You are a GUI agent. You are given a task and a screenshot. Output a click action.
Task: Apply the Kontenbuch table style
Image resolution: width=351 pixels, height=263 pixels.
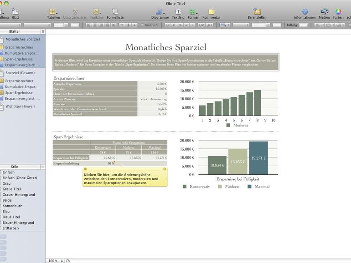tap(13, 206)
